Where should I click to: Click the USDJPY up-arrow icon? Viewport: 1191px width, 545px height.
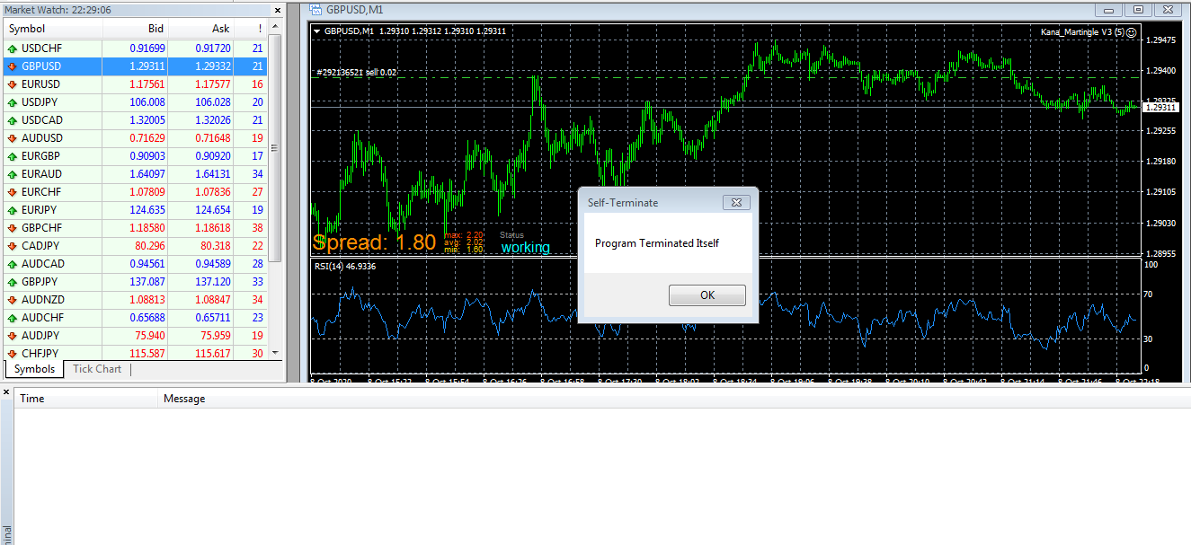[13, 102]
